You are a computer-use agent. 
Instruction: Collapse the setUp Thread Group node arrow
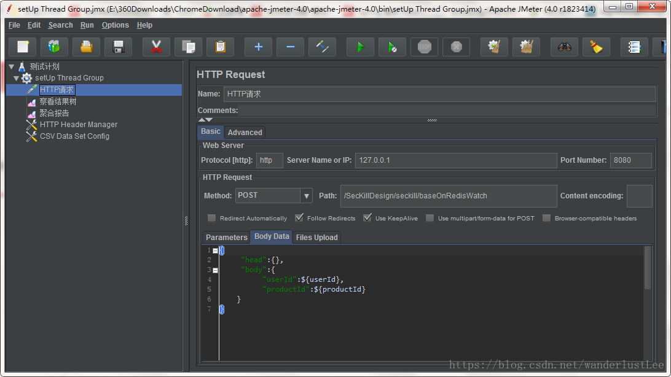(x=16, y=78)
